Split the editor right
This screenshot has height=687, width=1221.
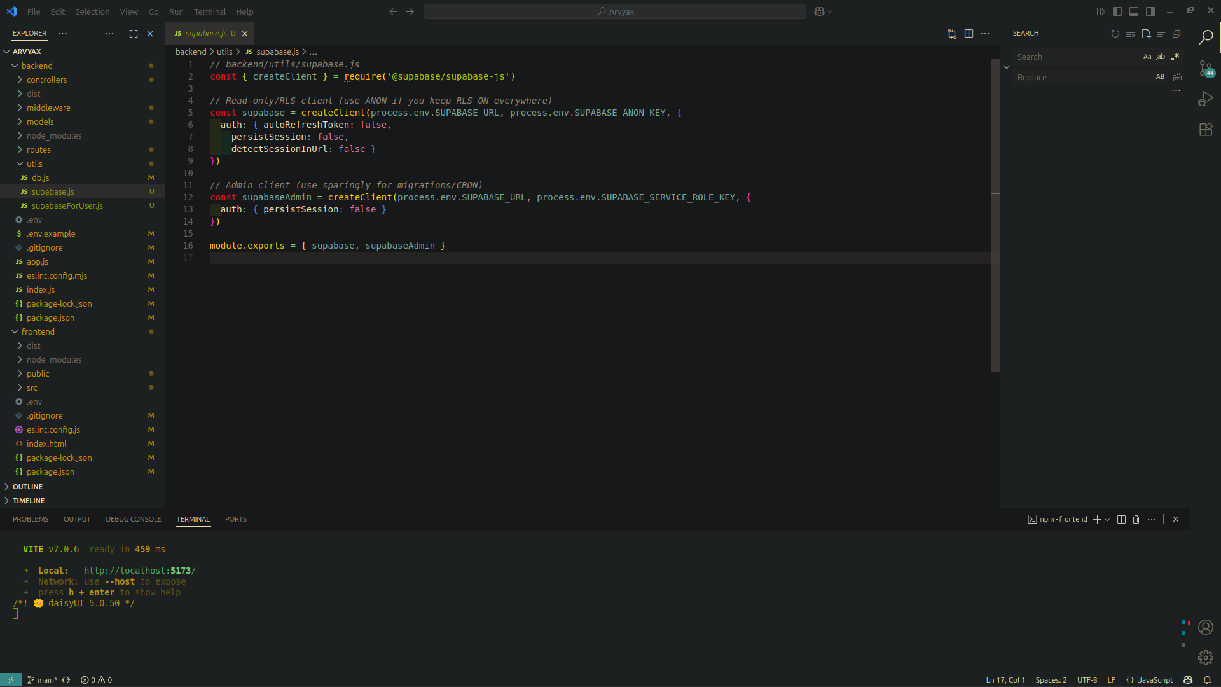[969, 34]
